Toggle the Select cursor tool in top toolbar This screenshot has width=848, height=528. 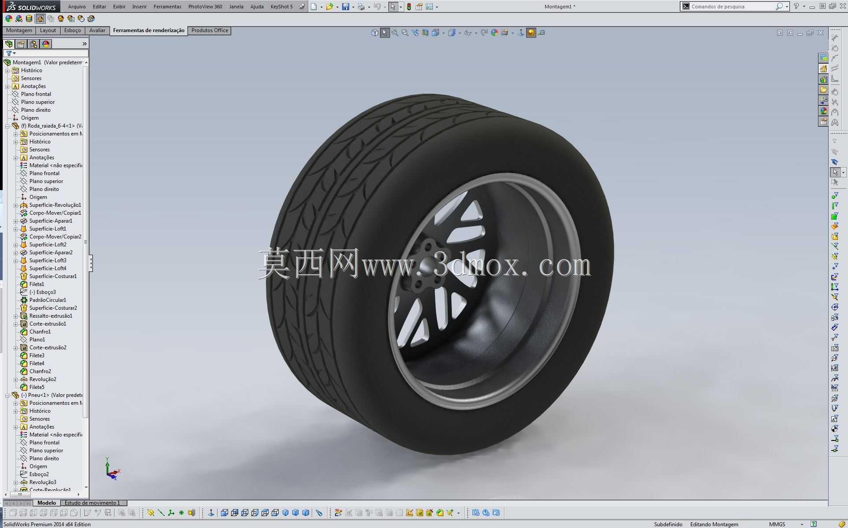[x=393, y=7]
